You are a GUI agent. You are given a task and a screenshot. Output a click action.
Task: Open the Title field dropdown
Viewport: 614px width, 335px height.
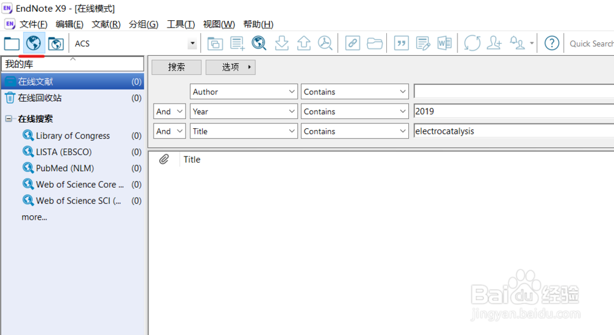point(244,131)
